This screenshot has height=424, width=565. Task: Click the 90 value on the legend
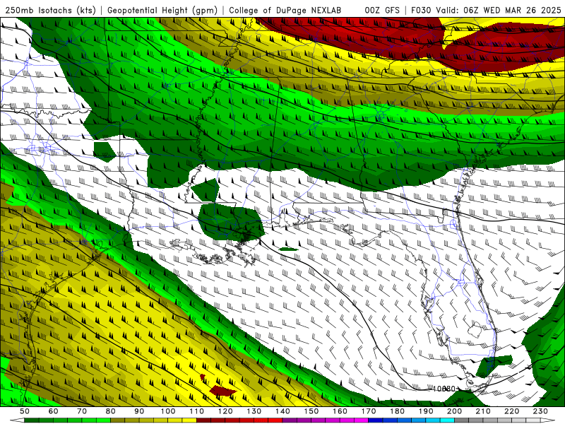pos(139,411)
